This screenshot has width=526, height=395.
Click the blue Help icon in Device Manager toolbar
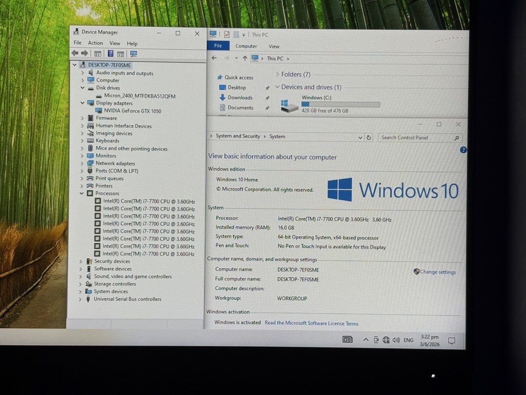pos(111,54)
